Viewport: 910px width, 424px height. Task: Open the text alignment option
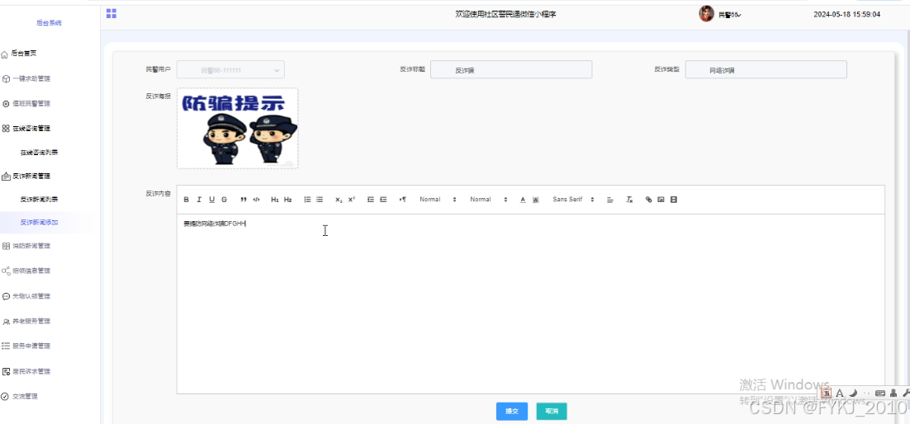coord(610,200)
